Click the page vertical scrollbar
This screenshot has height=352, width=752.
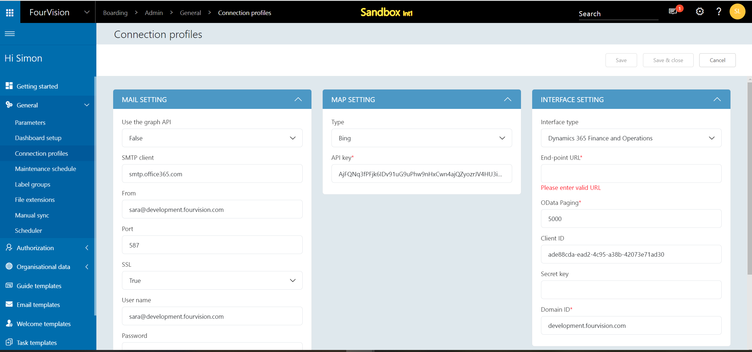click(x=750, y=178)
